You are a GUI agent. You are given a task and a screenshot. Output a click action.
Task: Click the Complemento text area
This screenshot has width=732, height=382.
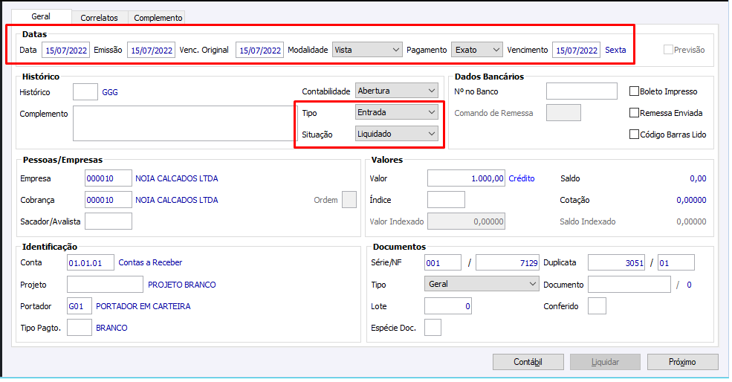pyautogui.click(x=181, y=123)
